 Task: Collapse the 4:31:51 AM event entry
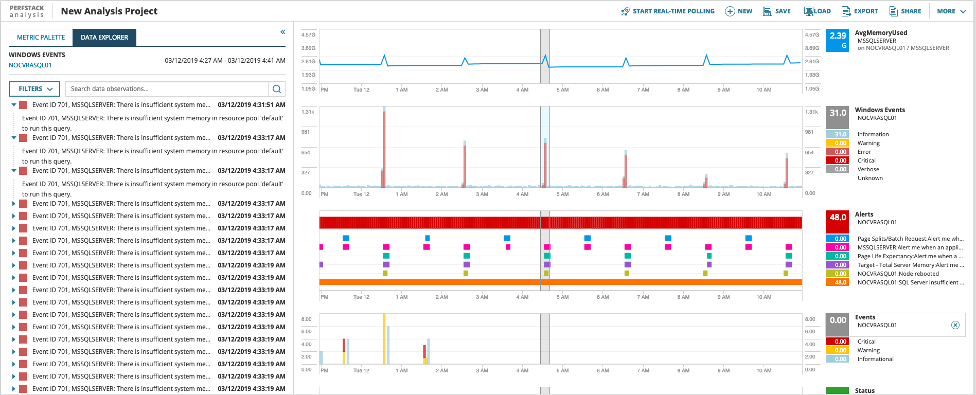click(14, 105)
